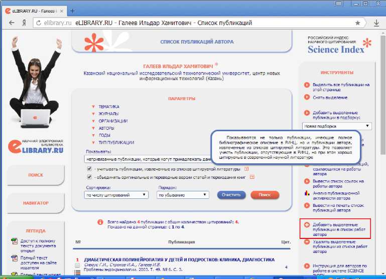
Task: Click the minus icon for removing publications from the list
Action: 307,242
